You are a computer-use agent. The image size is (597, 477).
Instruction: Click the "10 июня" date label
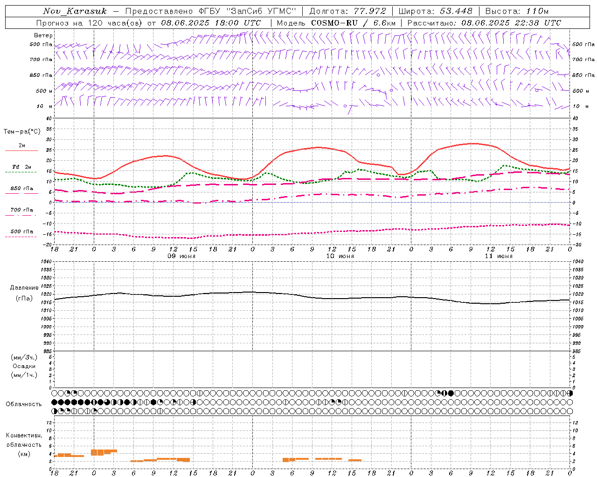pyautogui.click(x=340, y=256)
